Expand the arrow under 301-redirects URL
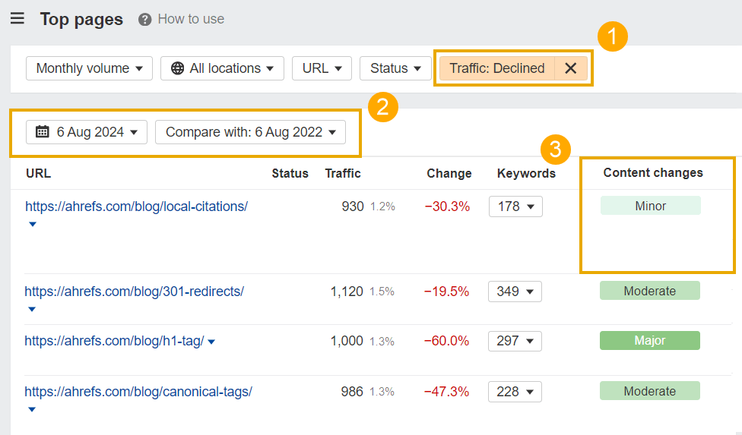Image resolution: width=742 pixels, height=435 pixels. coord(32,310)
